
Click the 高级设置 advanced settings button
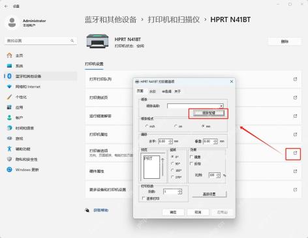click(x=209, y=194)
